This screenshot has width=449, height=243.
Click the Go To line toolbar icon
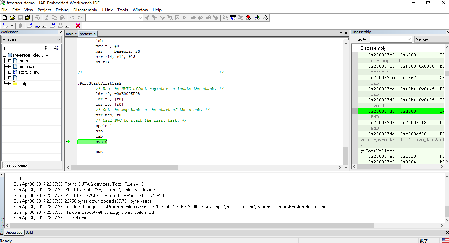[177, 18]
